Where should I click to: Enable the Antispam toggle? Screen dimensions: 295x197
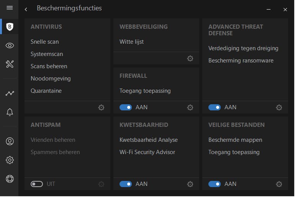coord(37,184)
